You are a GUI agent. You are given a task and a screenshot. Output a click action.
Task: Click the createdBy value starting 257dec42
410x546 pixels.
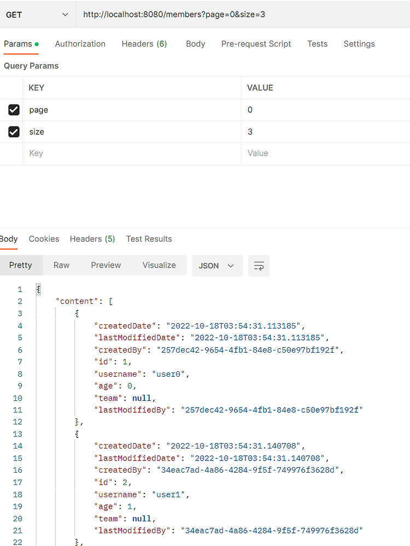point(248,350)
